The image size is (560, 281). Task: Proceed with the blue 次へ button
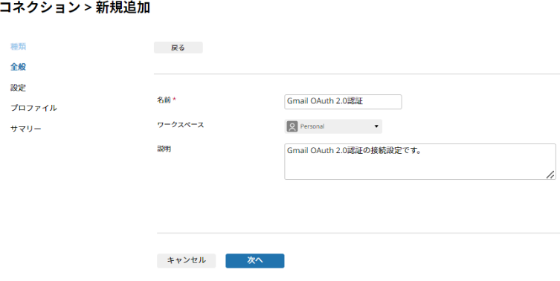(255, 261)
